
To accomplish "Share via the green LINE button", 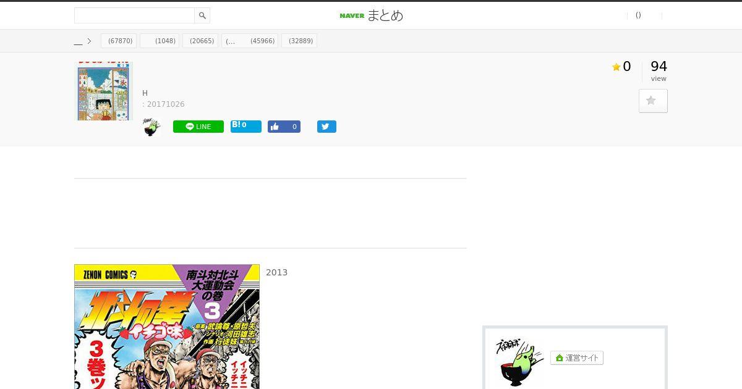I will pos(198,127).
